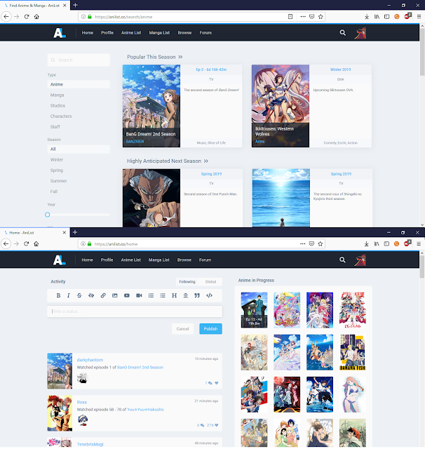425x449 pixels.
Task: Insert code block in activity editor
Action: (209, 295)
